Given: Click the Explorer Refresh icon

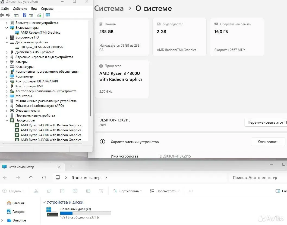Looking at the screenshot, I should tap(44, 178).
